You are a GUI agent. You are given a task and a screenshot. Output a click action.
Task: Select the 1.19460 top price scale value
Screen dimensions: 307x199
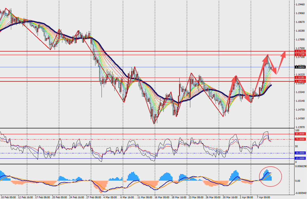click(301, 5)
